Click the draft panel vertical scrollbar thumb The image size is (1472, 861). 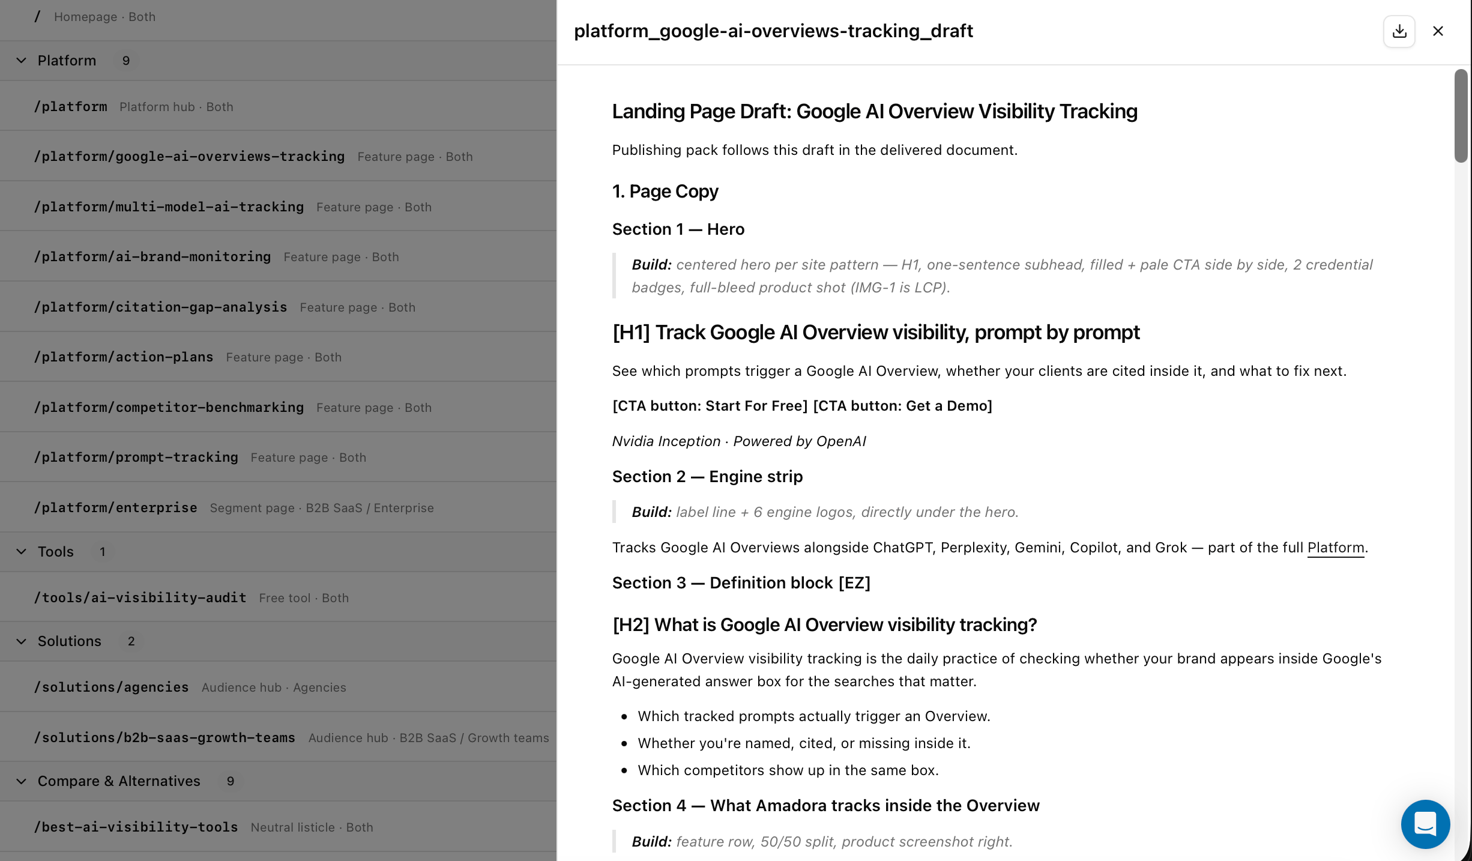(1461, 116)
